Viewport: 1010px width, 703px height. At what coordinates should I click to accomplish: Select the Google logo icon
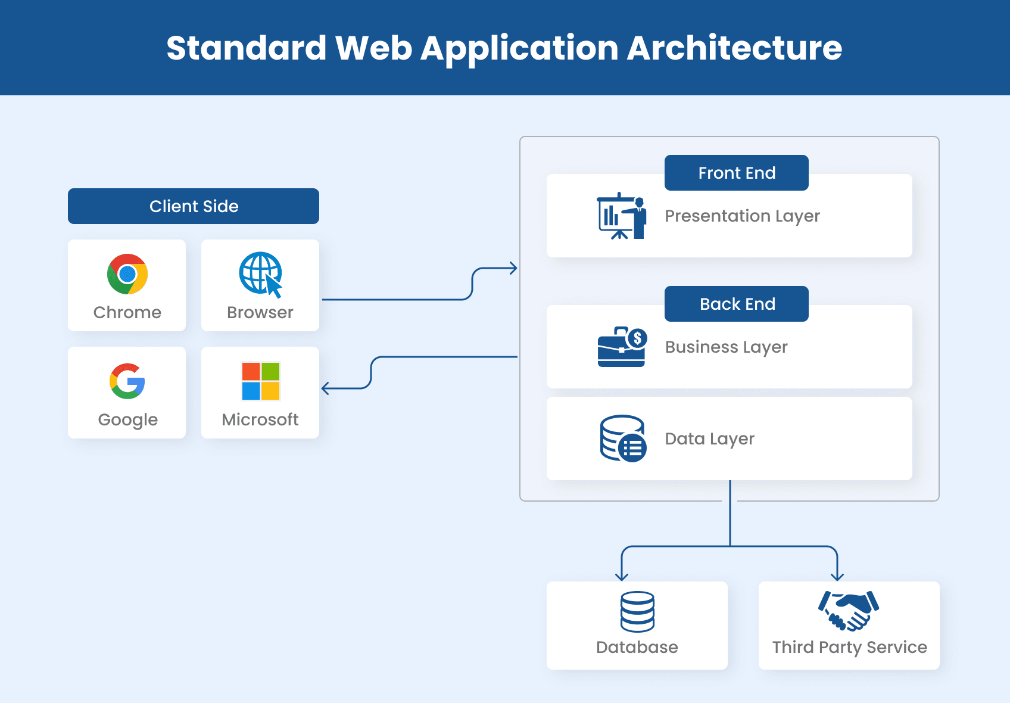click(127, 382)
